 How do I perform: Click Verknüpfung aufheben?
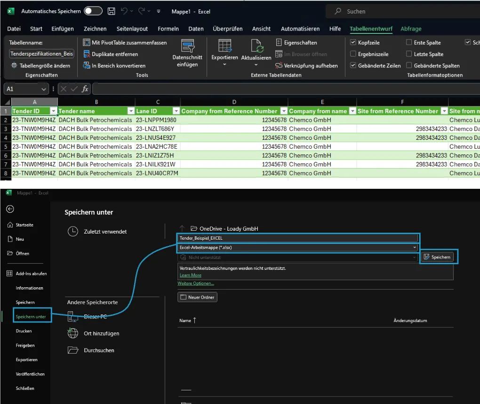tap(306, 65)
